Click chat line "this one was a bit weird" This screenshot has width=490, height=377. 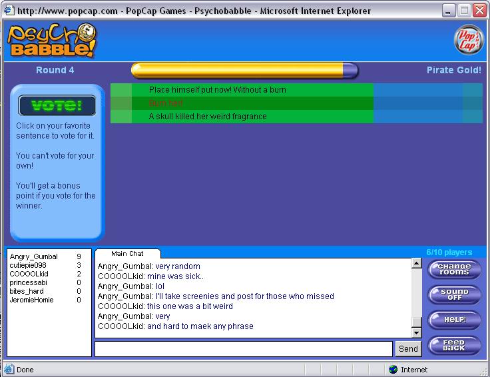(x=165, y=306)
